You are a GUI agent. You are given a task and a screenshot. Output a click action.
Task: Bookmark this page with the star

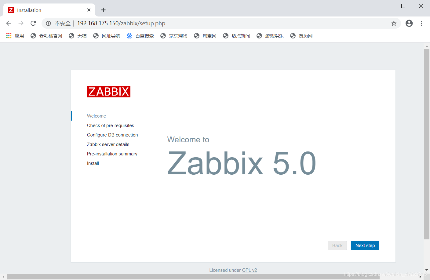click(x=394, y=24)
